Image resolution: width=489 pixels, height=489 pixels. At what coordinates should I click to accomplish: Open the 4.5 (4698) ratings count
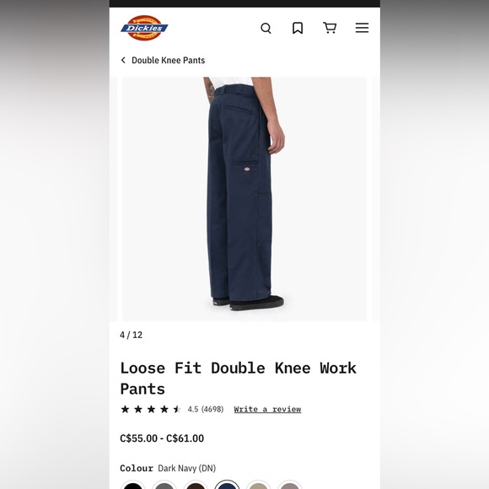click(206, 409)
